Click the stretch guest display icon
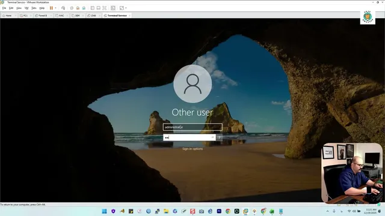 pos(122,8)
